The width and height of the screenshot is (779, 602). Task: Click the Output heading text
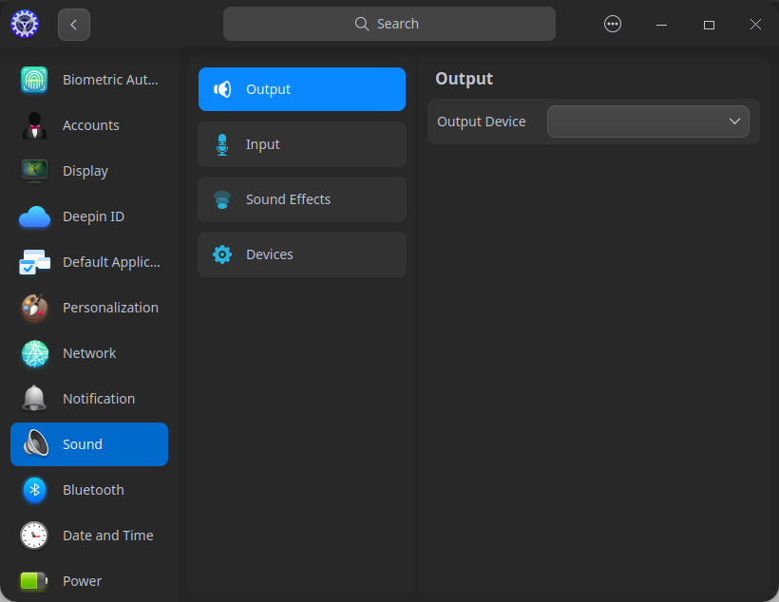coord(464,79)
